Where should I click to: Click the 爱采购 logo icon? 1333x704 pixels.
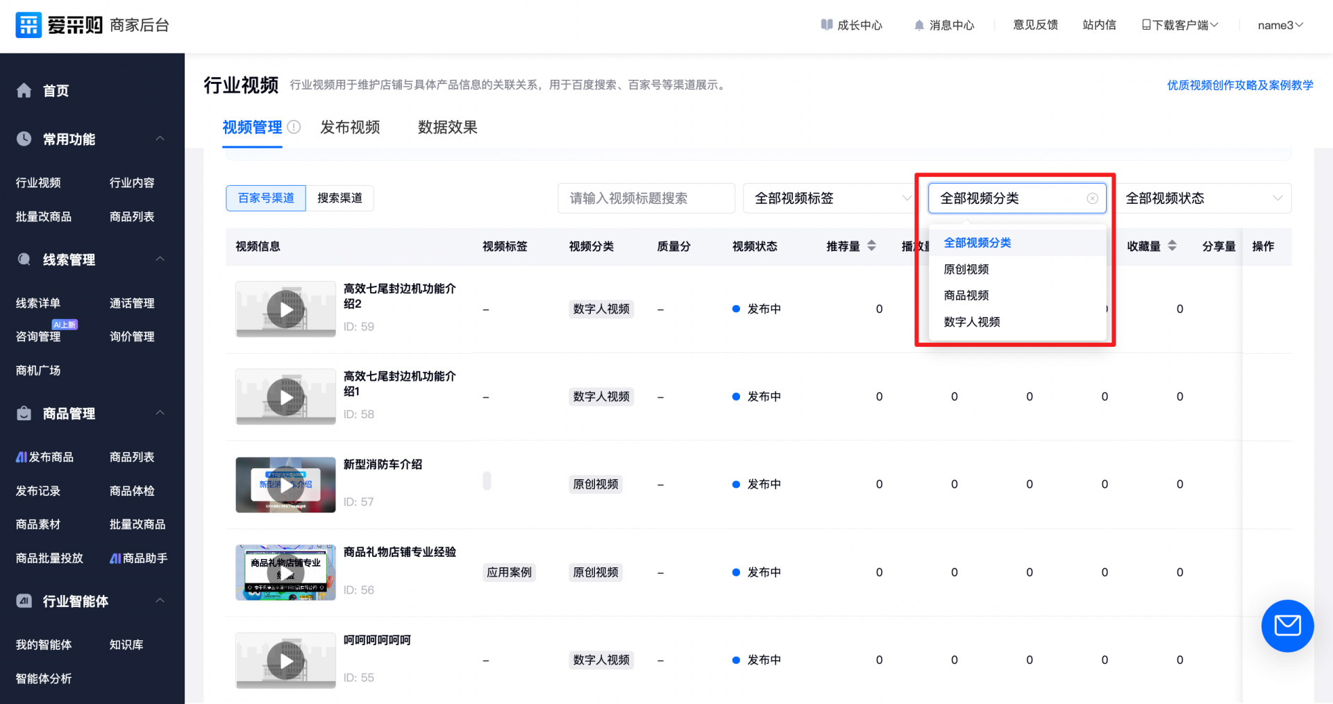pyautogui.click(x=28, y=25)
